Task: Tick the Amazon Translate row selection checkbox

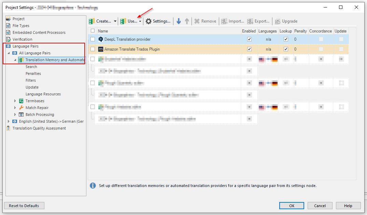Action: [x=93, y=49]
